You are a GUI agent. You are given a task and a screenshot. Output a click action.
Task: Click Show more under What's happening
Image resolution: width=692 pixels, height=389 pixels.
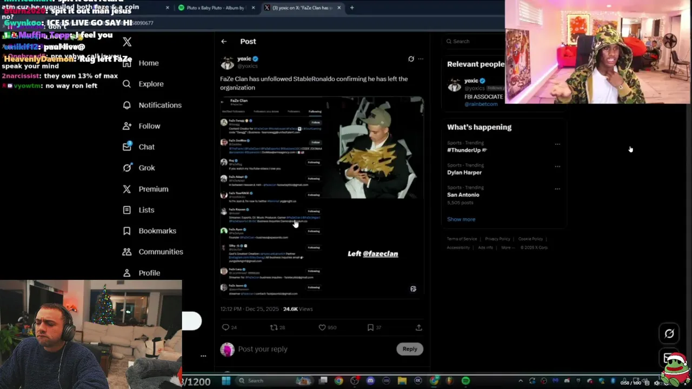pos(461,219)
